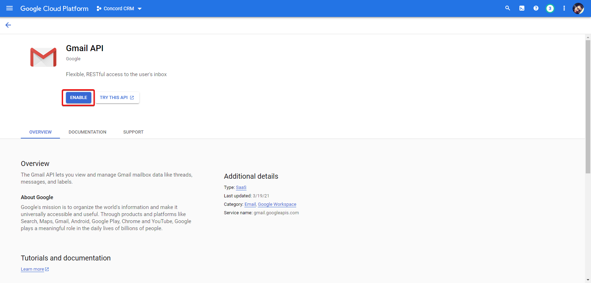Image resolution: width=591 pixels, height=283 pixels.
Task: Click the About Google heading
Action: (x=37, y=197)
